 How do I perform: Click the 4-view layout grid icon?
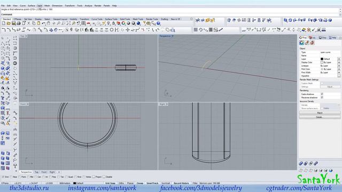point(83,23)
